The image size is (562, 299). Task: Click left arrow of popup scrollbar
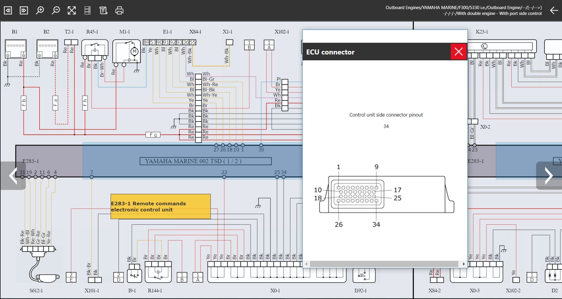(306, 264)
